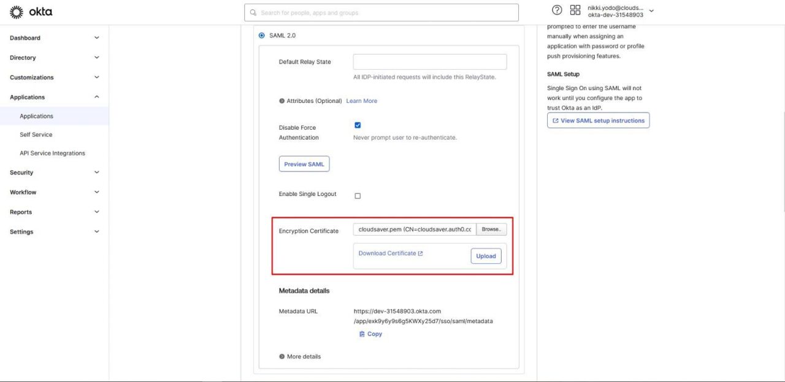Click the circular icon beside More details

tap(281, 356)
